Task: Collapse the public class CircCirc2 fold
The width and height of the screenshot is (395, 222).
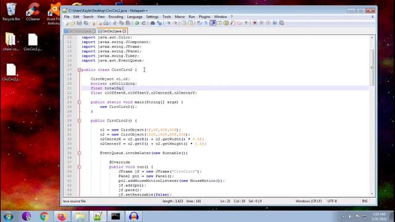Action: tap(80, 70)
